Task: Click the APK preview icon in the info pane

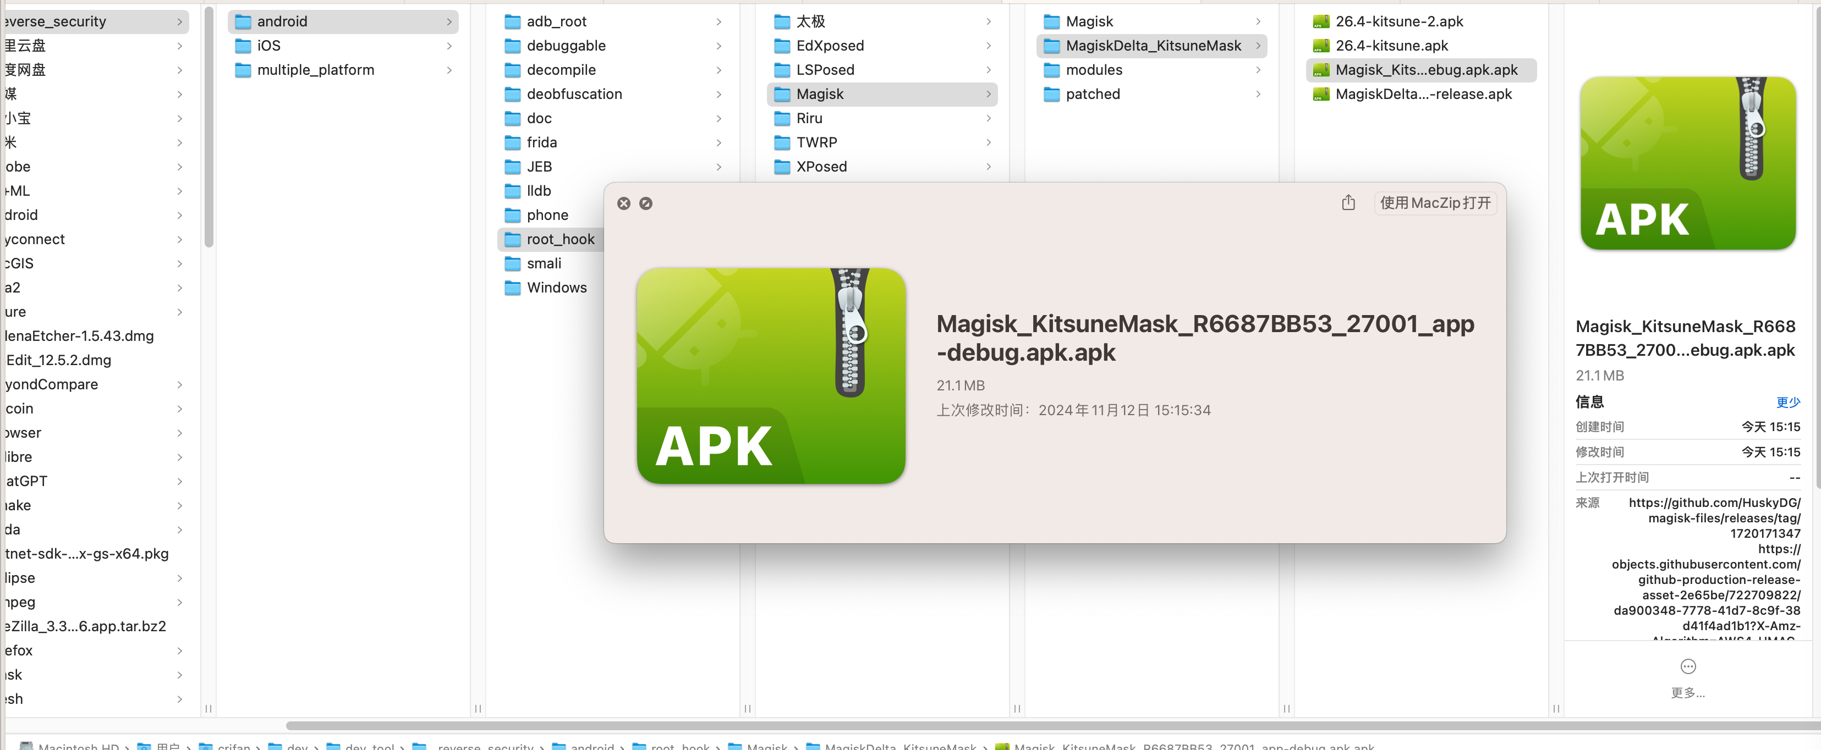Action: pos(1687,163)
